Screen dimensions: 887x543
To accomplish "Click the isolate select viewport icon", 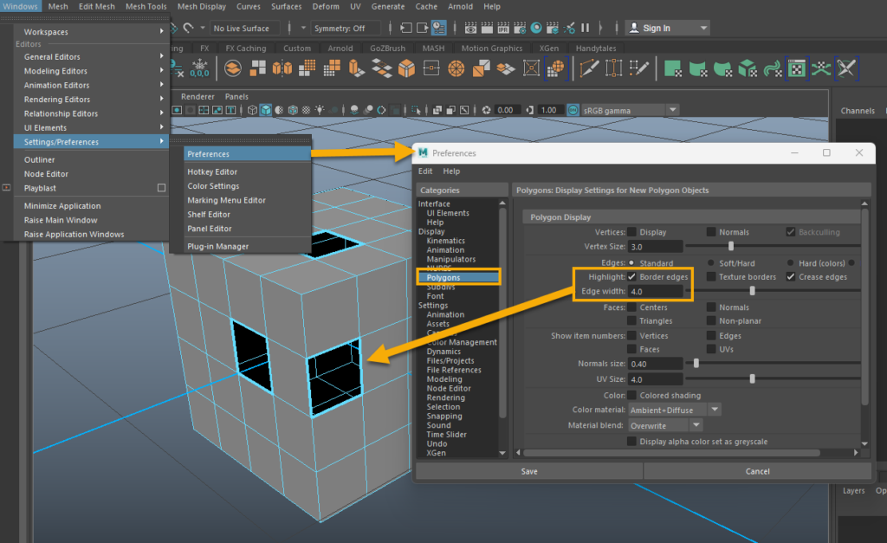I will click(x=416, y=110).
